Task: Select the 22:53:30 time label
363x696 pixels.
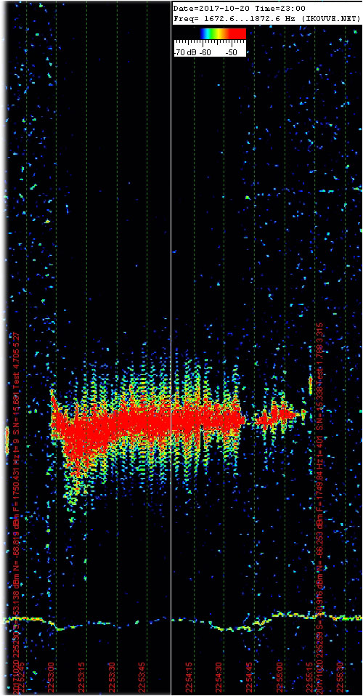Action: pyautogui.click(x=113, y=677)
